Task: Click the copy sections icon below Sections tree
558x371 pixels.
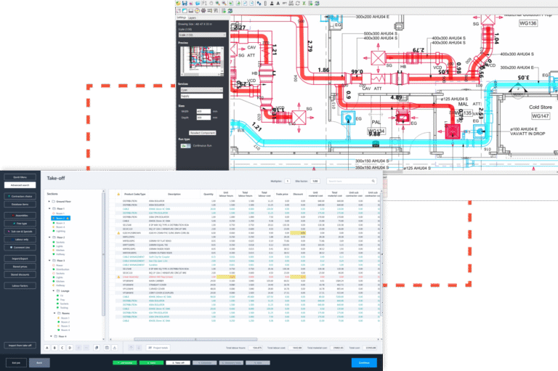Action: (x=97, y=348)
